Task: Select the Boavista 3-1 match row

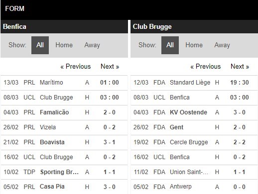Action: coord(64,142)
